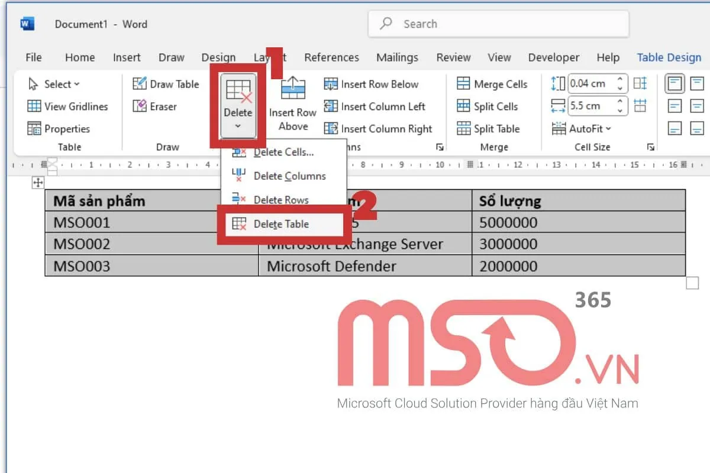Click the Insert Row Above icon

[293, 89]
